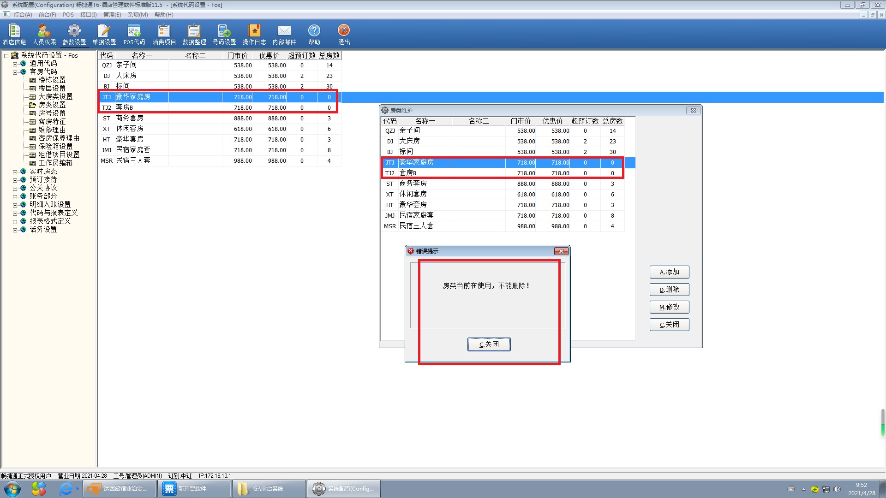The width and height of the screenshot is (886, 498).
Task: Select 客房特征 tree item
Action: click(x=52, y=122)
